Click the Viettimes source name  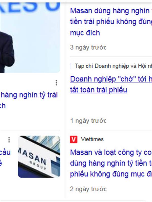(x=92, y=139)
